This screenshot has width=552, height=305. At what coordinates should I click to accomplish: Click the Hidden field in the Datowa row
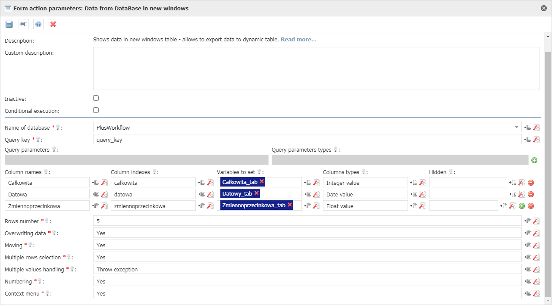coord(468,194)
